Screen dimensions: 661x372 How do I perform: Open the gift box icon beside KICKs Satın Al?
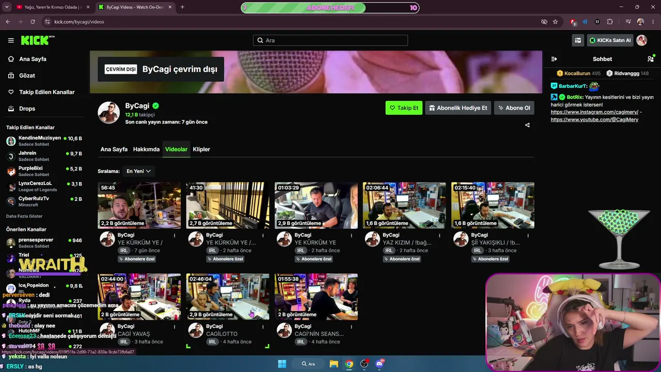click(578, 40)
